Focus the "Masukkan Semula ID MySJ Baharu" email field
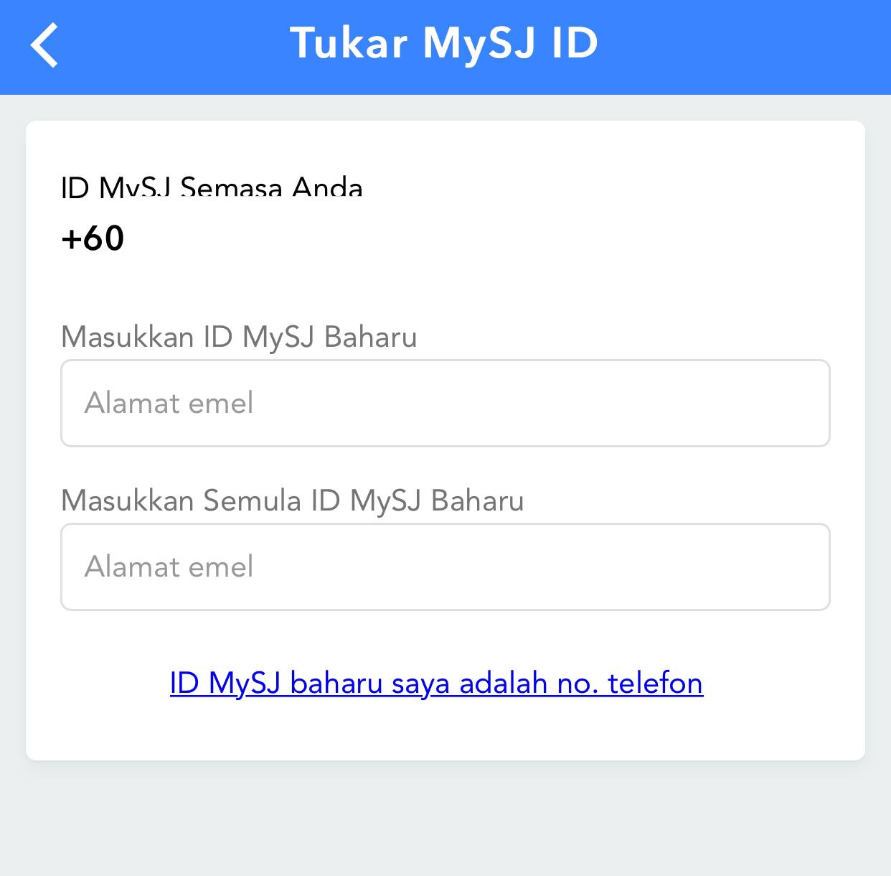 tap(445, 567)
